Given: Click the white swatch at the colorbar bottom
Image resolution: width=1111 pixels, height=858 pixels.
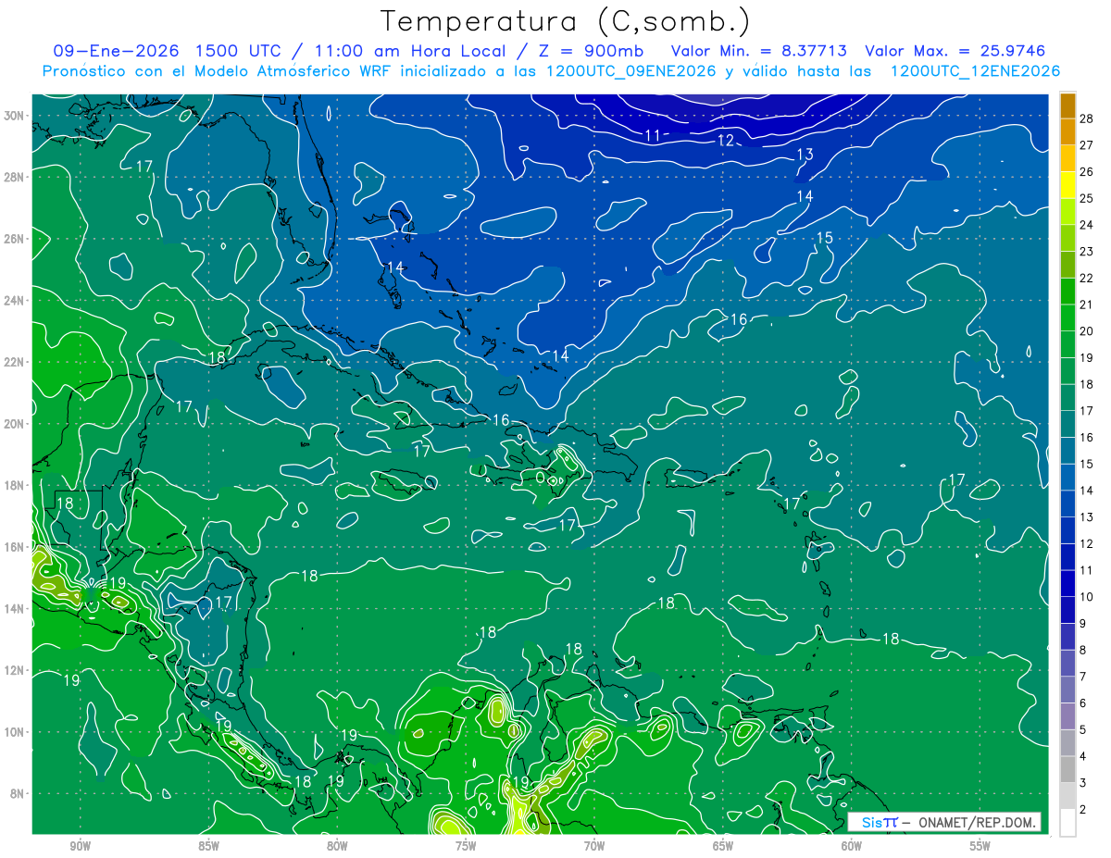Looking at the screenshot, I should [1067, 823].
